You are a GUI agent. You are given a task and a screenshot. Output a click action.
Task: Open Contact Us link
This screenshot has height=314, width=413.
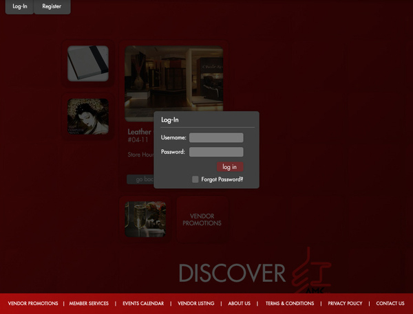[390, 303]
